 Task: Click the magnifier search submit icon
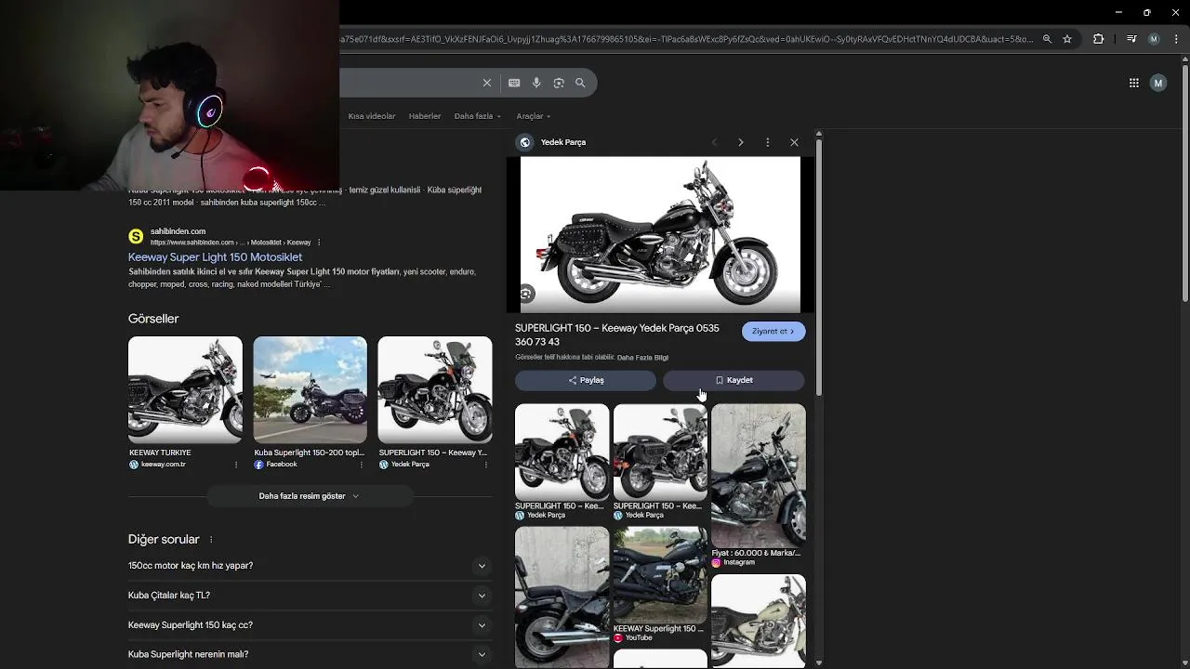[580, 83]
